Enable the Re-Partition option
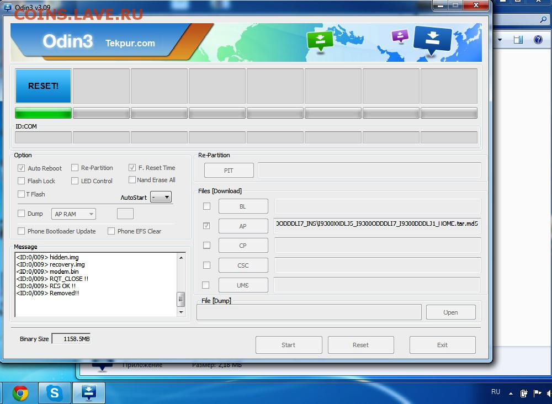The image size is (552, 404). (75, 168)
